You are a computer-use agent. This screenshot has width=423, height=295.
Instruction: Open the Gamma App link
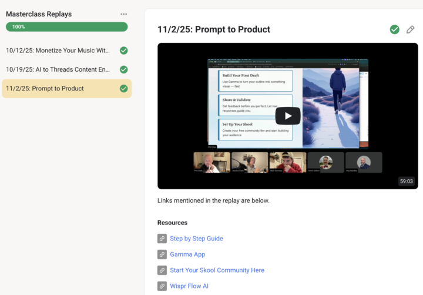187,254
